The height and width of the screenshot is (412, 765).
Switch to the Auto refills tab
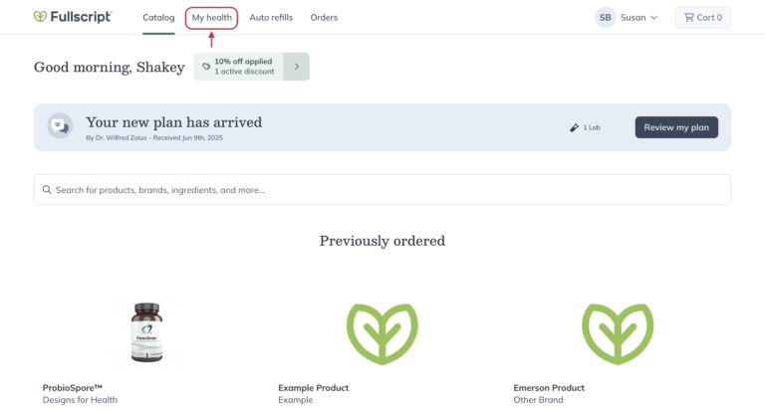click(x=271, y=17)
